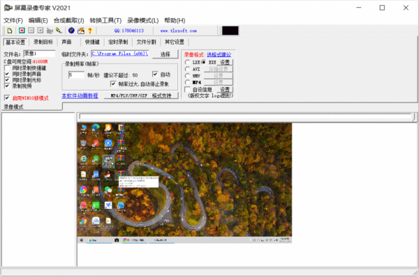This screenshot has width=419, height=277.
Task: Click the 临时文件夹: label
Action: click(75, 54)
